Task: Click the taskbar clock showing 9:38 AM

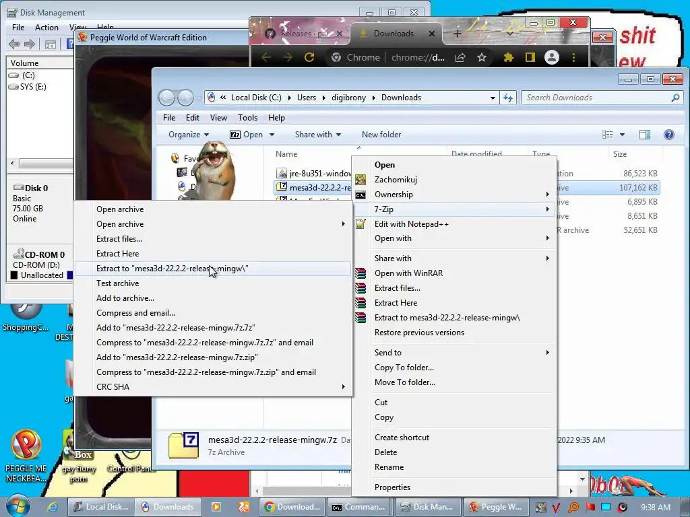Action: pyautogui.click(x=655, y=507)
